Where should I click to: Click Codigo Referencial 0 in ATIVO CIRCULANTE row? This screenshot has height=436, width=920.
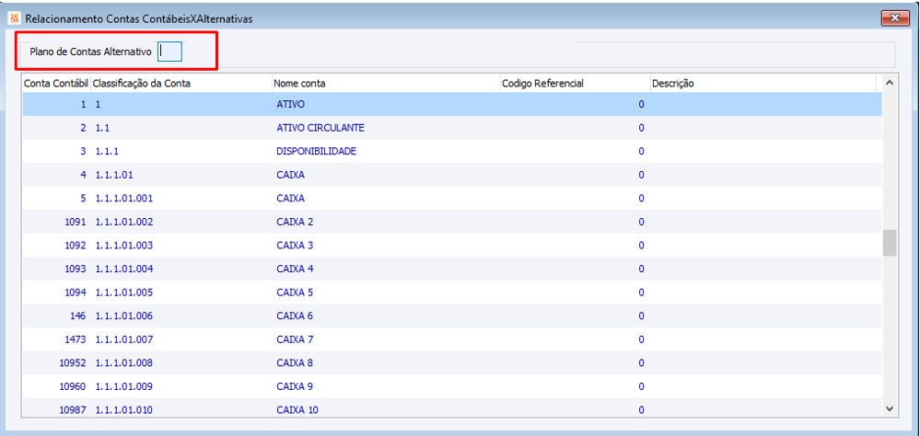(x=641, y=127)
